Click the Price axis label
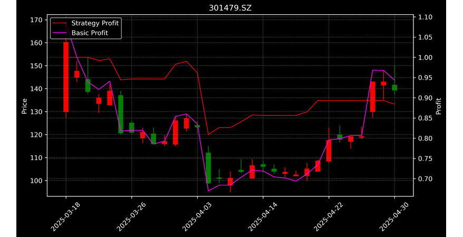The width and height of the screenshot is (463, 237). tap(24, 106)
